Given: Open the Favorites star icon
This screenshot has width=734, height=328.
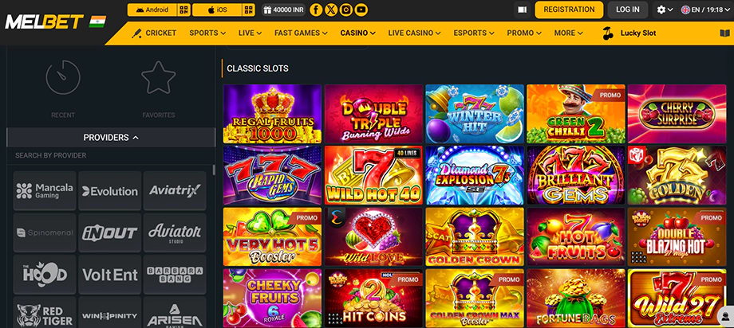Looking at the screenshot, I should coord(159,77).
